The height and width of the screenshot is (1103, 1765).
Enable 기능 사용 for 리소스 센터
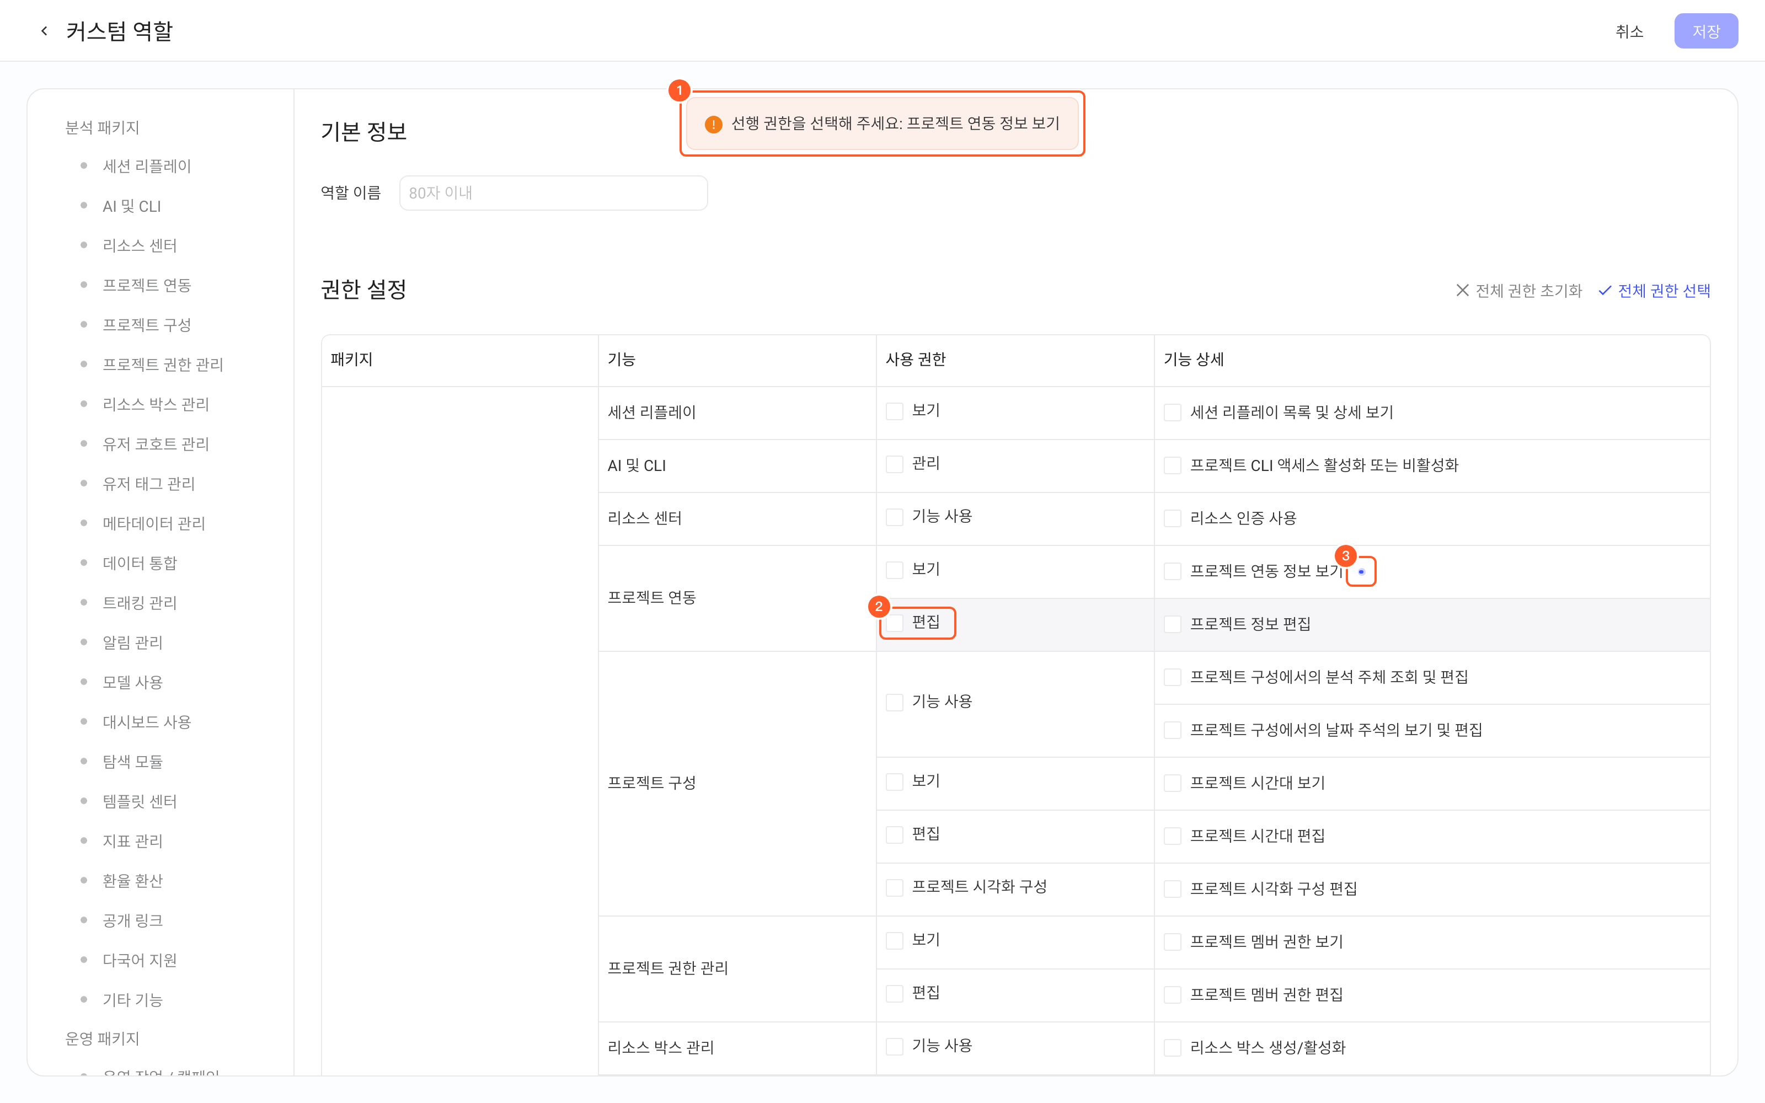point(894,517)
